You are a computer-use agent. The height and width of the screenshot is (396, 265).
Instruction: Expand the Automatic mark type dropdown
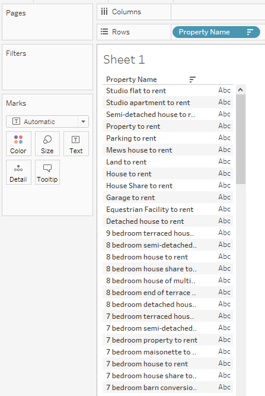click(83, 122)
